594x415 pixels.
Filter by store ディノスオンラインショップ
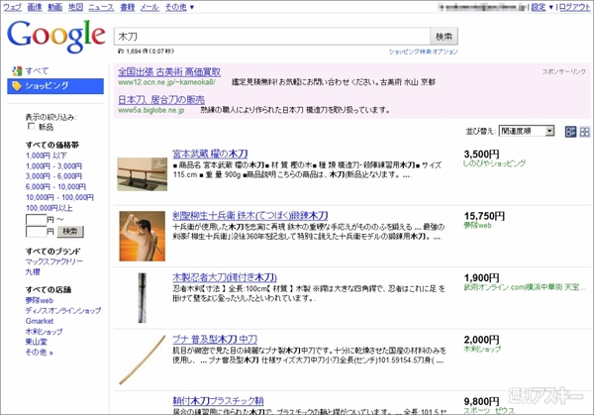pos(63,310)
